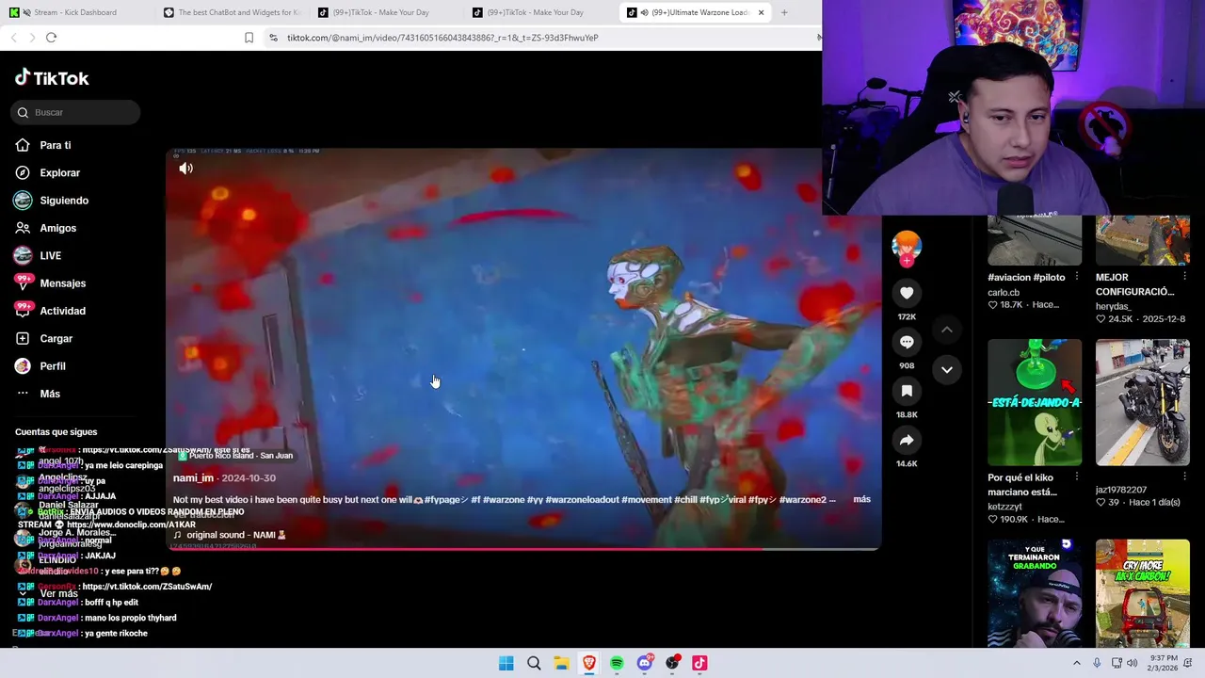This screenshot has width=1205, height=678.
Task: Reload the page in the browser
Action: [51, 38]
